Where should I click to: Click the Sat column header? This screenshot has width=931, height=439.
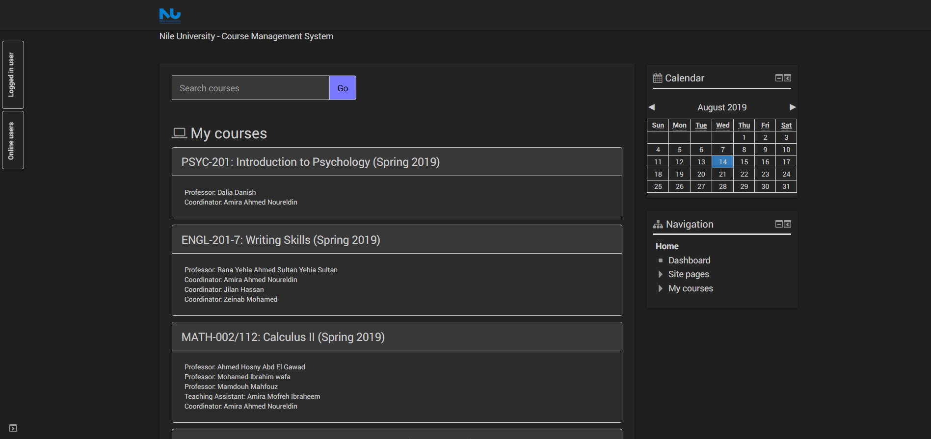tap(786, 125)
